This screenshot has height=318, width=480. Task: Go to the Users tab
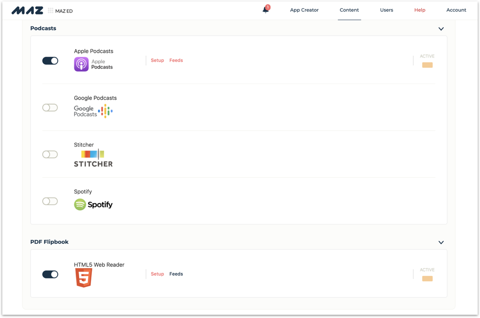pos(387,10)
